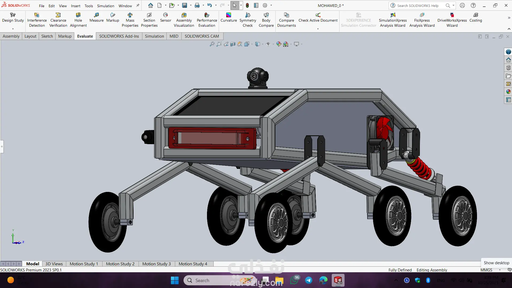This screenshot has height=288, width=512.
Task: Open the Interference Detection tool
Action: click(37, 20)
